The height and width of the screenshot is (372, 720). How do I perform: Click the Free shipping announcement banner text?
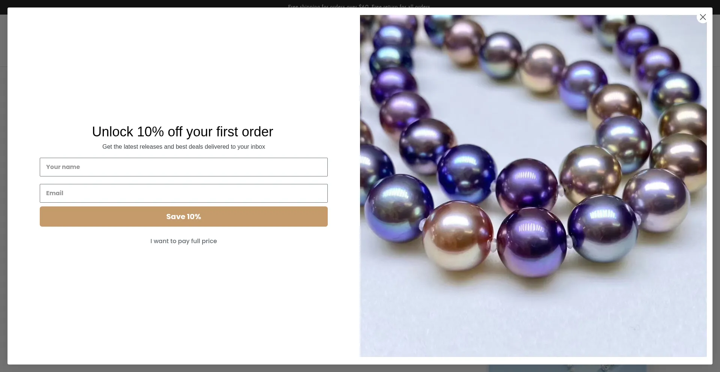pos(359,6)
